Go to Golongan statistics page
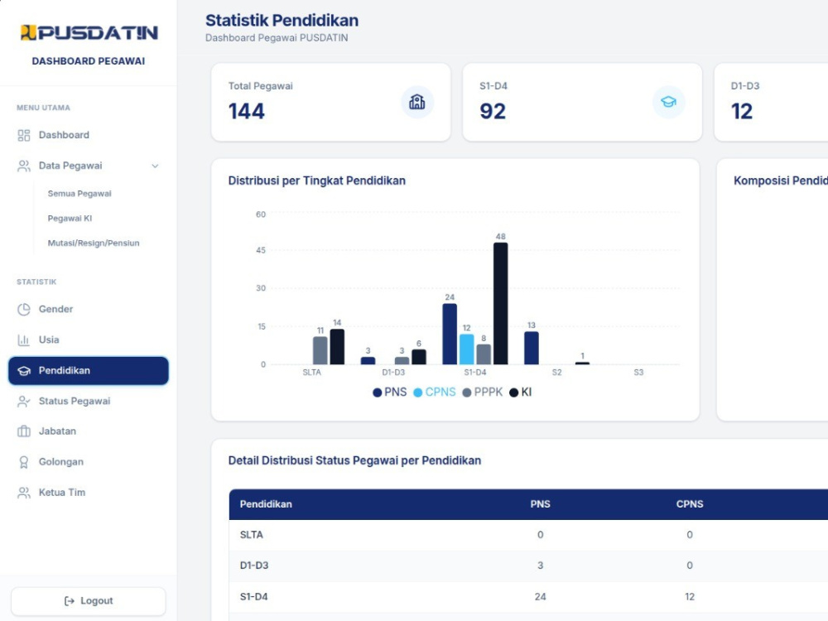 click(89, 462)
